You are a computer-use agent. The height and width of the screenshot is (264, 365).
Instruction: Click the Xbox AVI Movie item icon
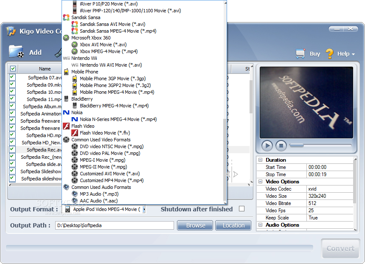point(75,45)
